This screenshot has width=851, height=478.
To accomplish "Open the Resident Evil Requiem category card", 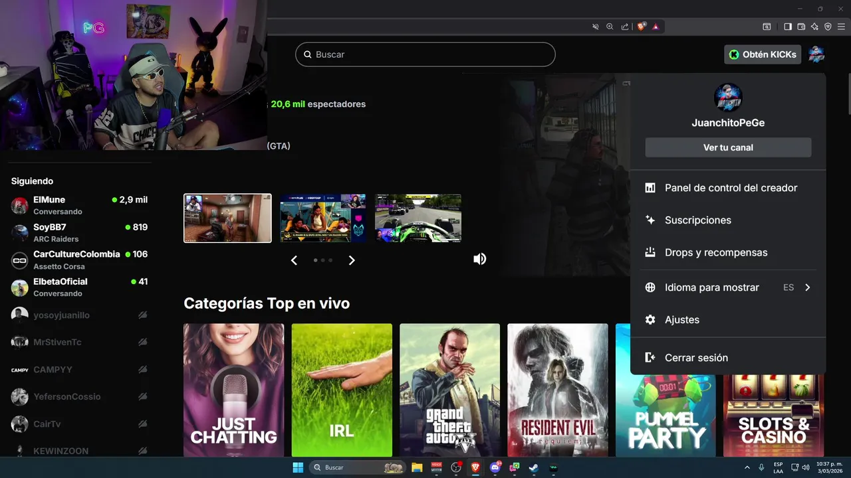I will tap(558, 390).
